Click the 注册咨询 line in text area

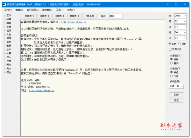point(30,80)
